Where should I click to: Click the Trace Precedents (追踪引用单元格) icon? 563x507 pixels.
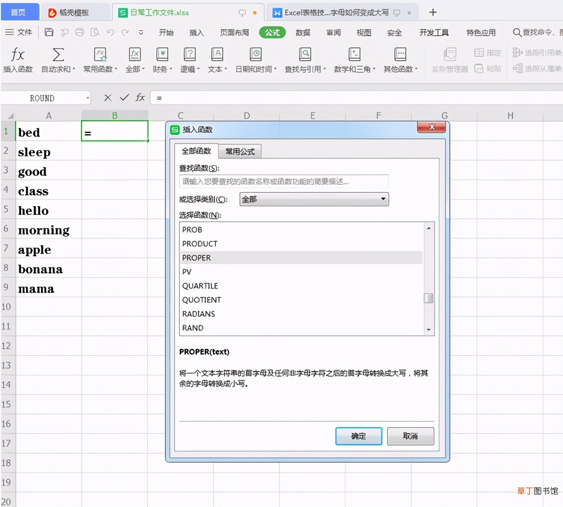click(x=517, y=52)
